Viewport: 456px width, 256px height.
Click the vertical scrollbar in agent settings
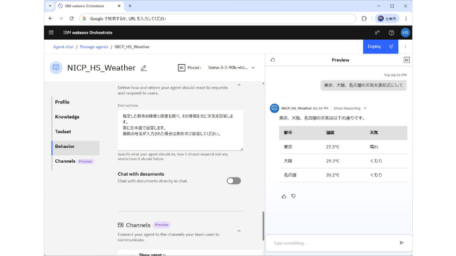click(x=263, y=228)
